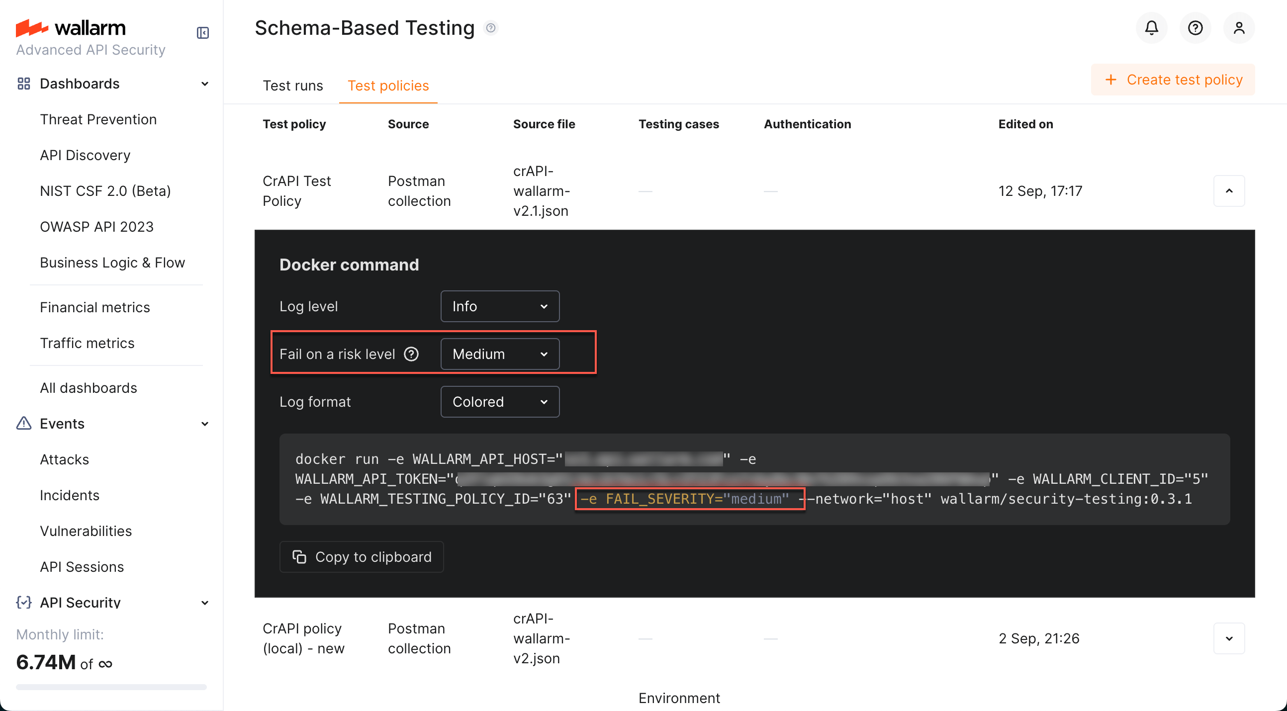Open the Log level dropdown showing Info
This screenshot has width=1287, height=711.
(500, 306)
